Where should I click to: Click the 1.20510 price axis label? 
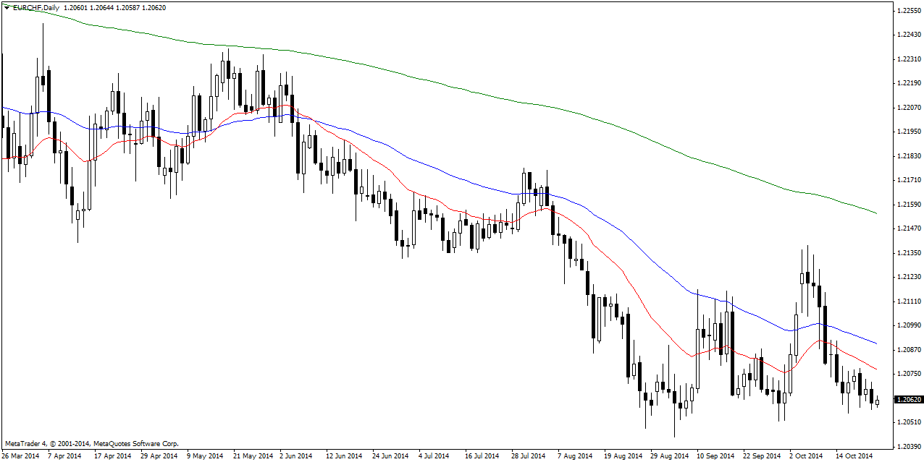point(909,422)
